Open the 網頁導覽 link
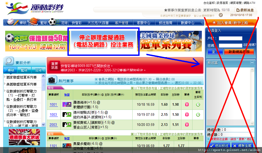Image resolution: width=262 pixels, height=153 pixels. coord(236,3)
